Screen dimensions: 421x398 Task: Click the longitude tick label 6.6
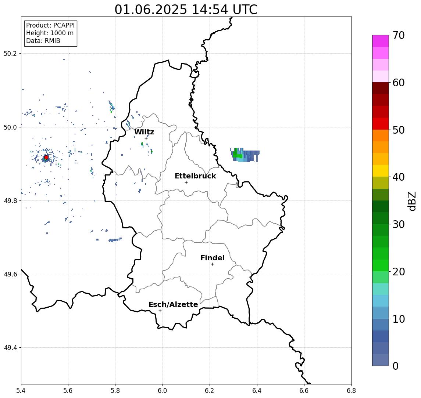(x=304, y=391)
